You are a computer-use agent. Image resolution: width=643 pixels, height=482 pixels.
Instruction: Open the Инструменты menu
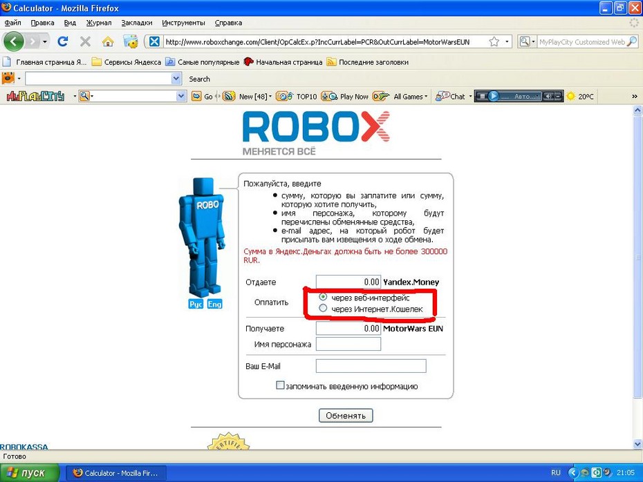pos(183,23)
